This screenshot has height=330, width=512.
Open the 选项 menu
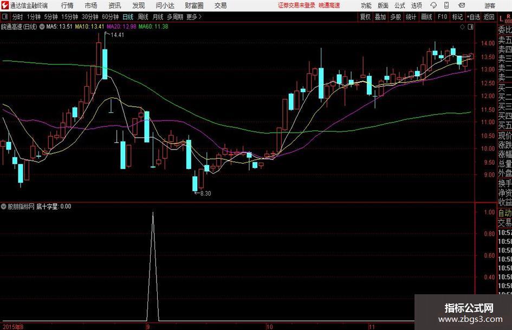[416, 5]
